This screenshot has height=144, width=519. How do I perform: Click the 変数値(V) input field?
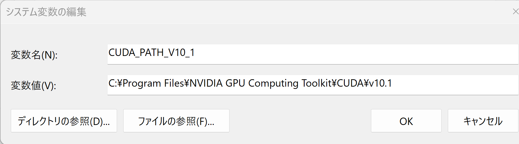[313, 85]
